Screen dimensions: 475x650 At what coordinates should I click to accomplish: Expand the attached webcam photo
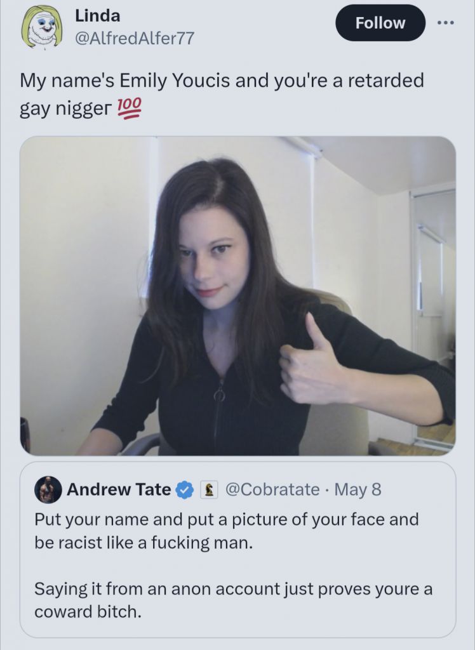237,296
